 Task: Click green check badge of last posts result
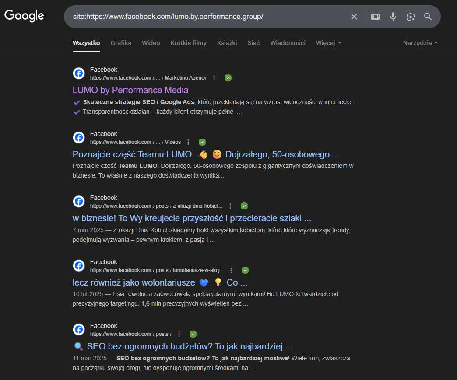(x=193, y=334)
